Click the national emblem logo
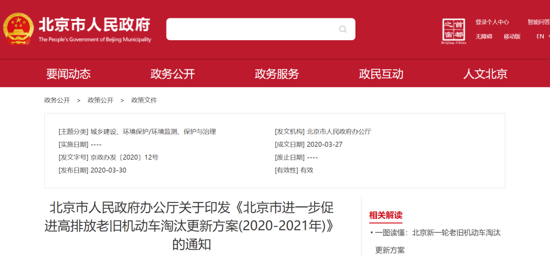The width and height of the screenshot is (550, 256). pyautogui.click(x=19, y=29)
